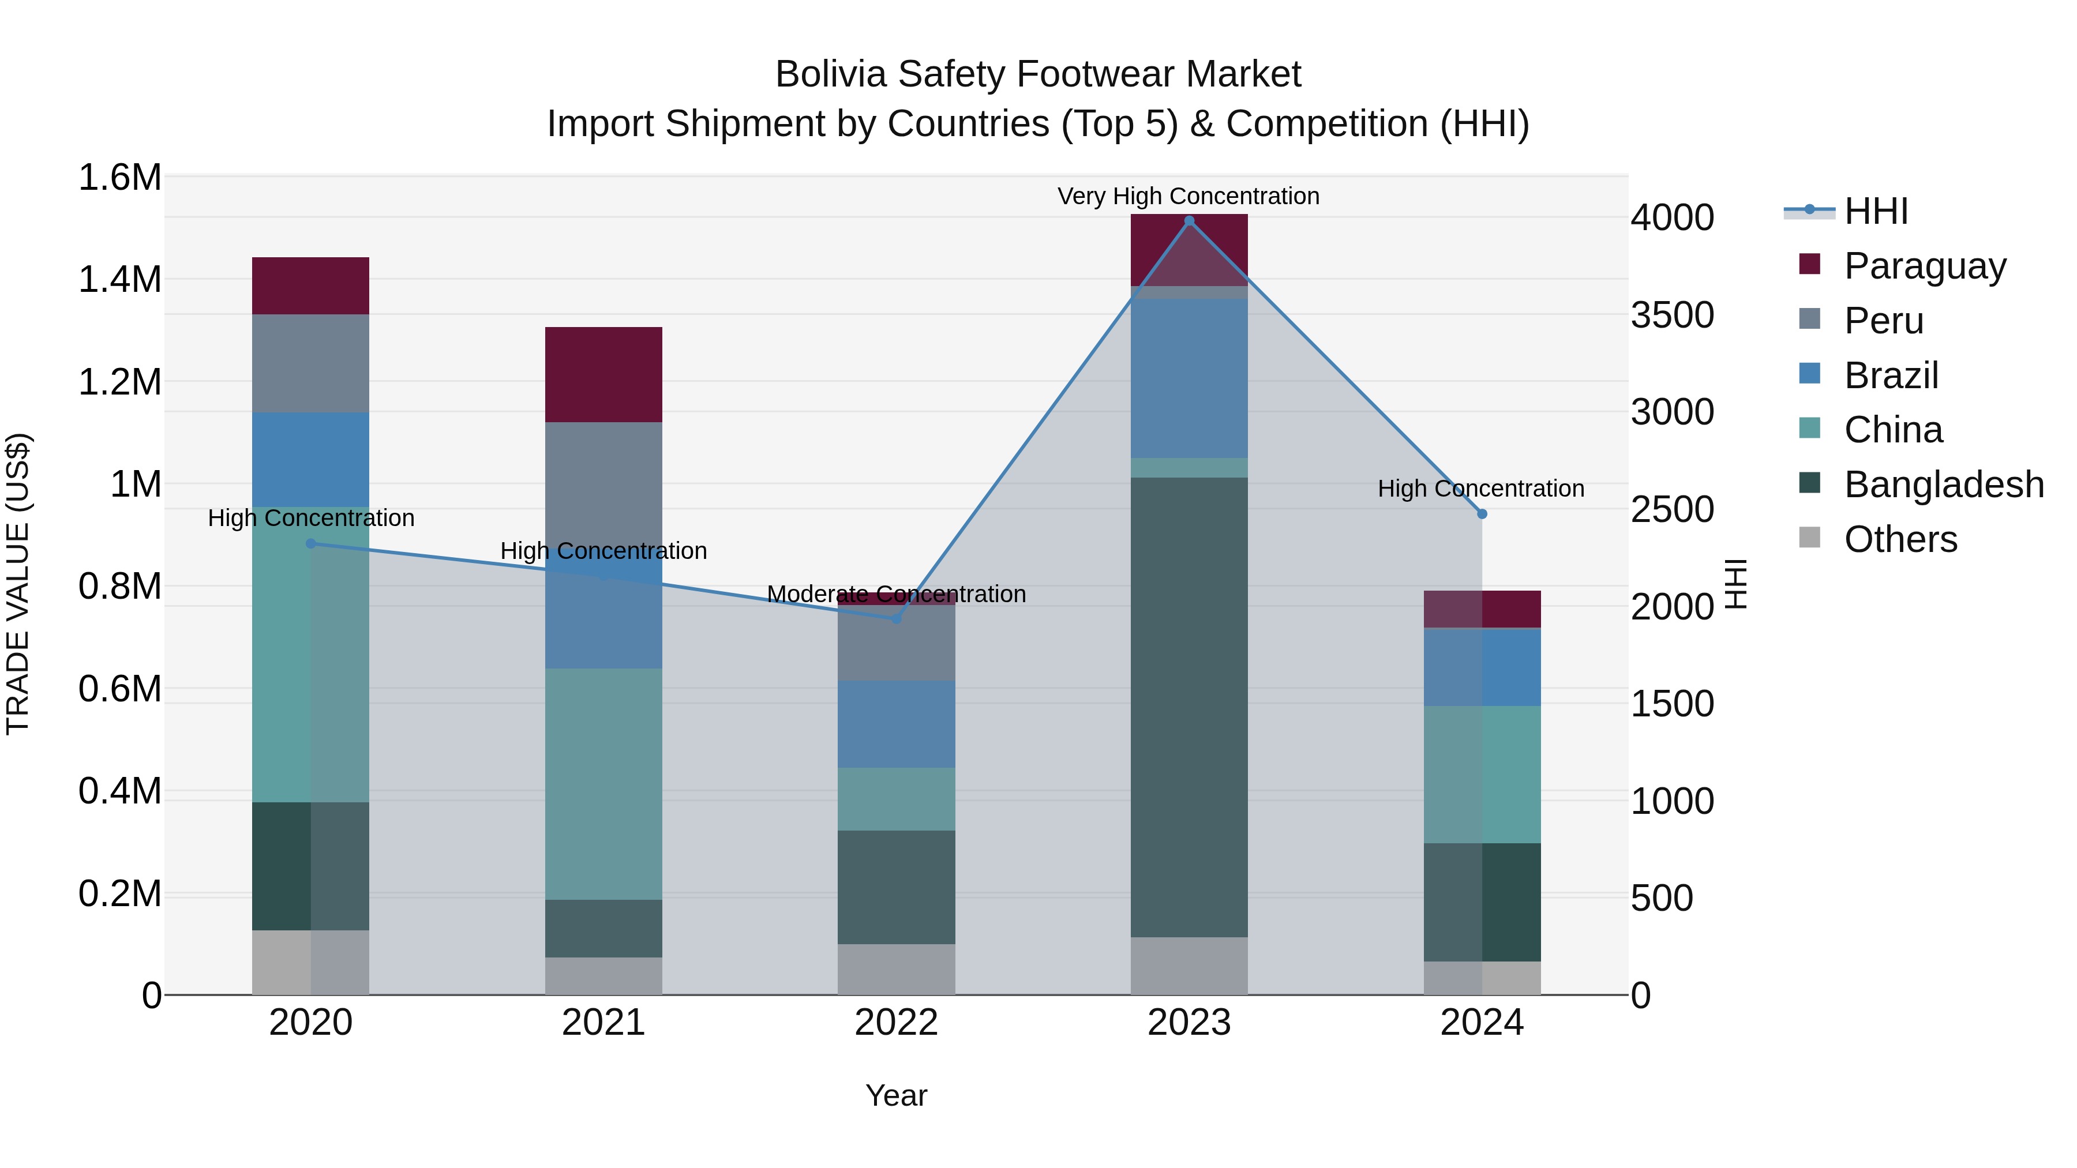The width and height of the screenshot is (2077, 1168).
Task: Select the 2022 HHI data point
Action: (896, 618)
